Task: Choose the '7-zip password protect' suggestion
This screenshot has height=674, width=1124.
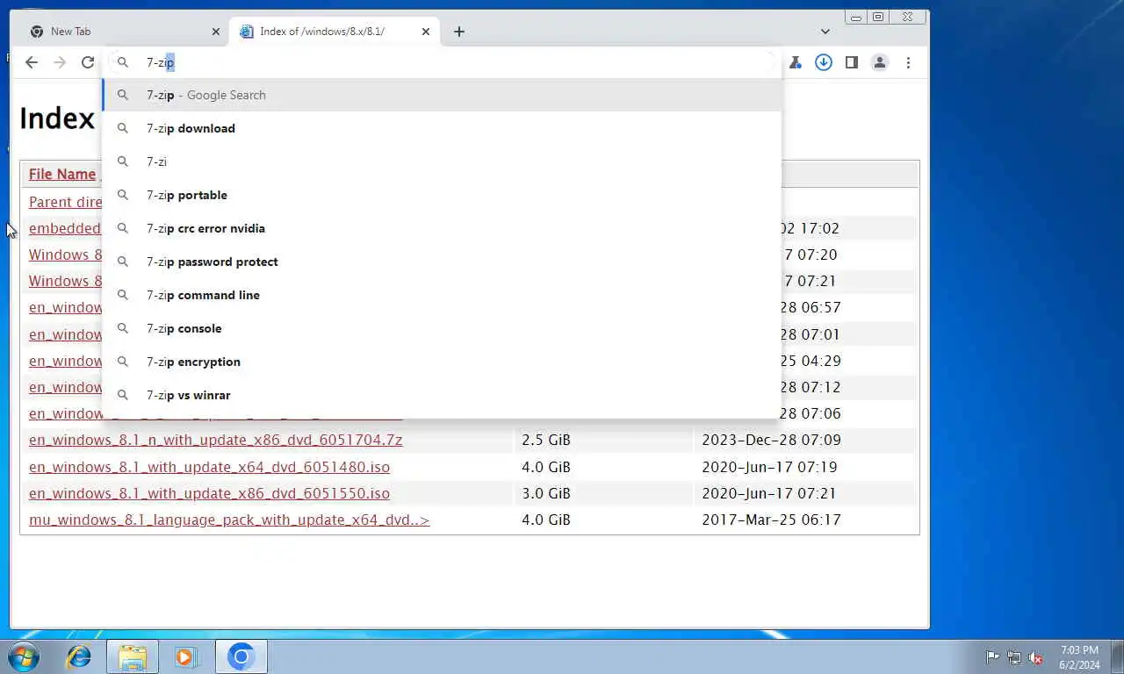Action: point(442,262)
